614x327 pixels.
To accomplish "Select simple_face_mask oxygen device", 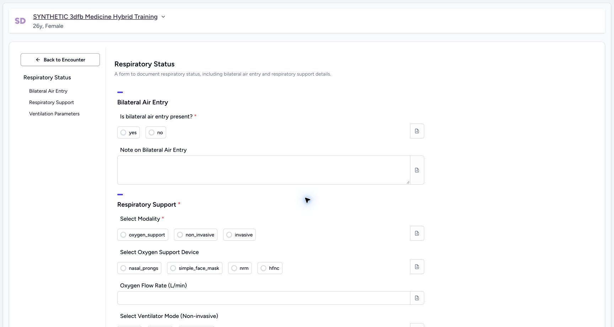I will [x=195, y=268].
